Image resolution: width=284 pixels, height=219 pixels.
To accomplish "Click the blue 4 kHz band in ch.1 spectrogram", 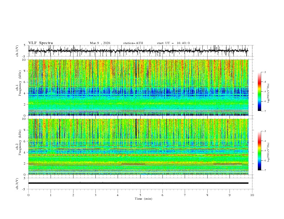I will pos(138,91).
